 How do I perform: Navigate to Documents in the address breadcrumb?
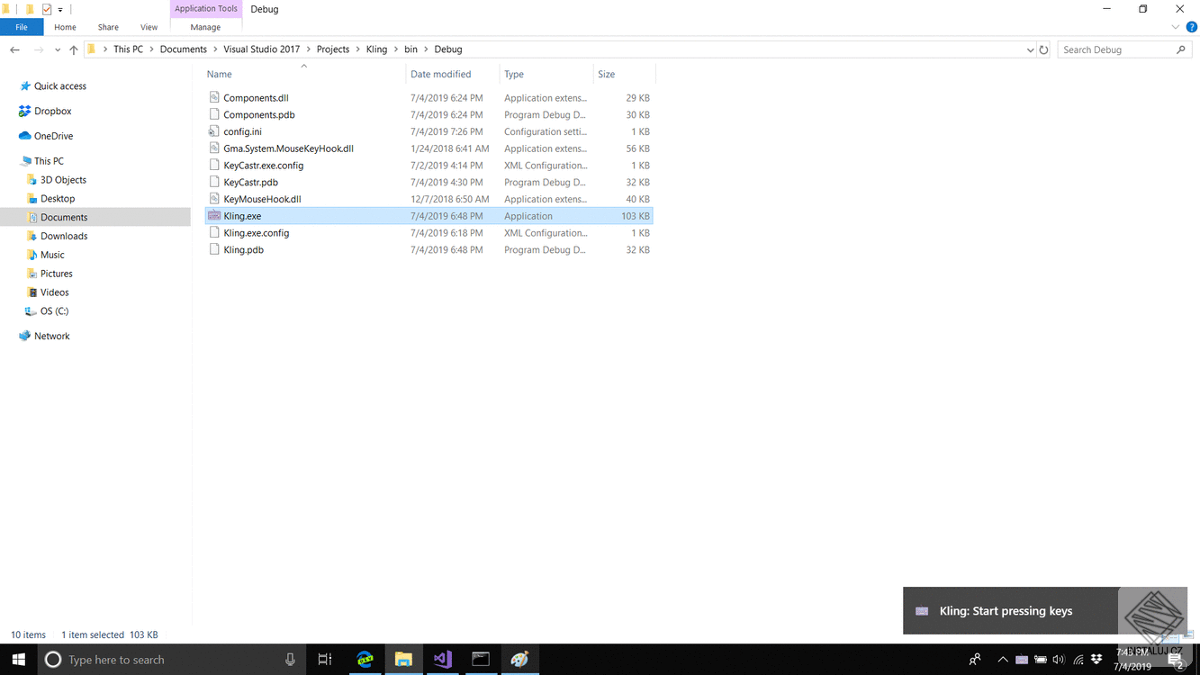coord(184,49)
